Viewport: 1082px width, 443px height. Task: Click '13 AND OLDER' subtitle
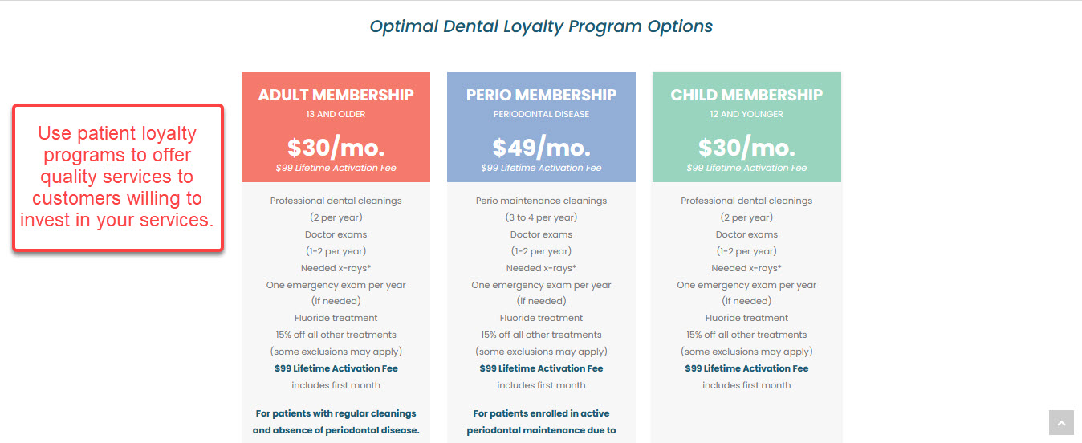[336, 114]
